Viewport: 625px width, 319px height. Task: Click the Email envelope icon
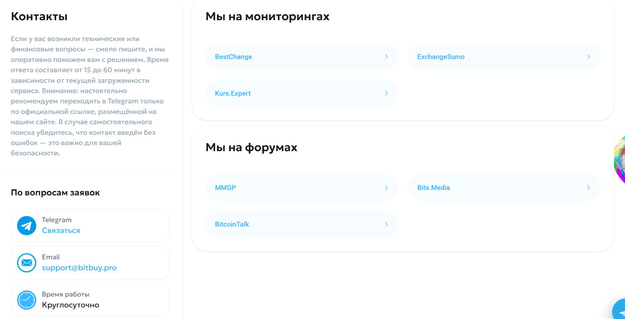(27, 263)
